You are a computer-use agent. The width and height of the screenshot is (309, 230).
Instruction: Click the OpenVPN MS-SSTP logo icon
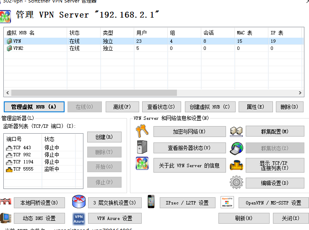[227, 202]
